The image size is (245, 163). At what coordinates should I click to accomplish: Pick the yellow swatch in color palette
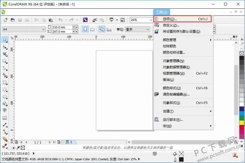pyautogui.click(x=241, y=123)
